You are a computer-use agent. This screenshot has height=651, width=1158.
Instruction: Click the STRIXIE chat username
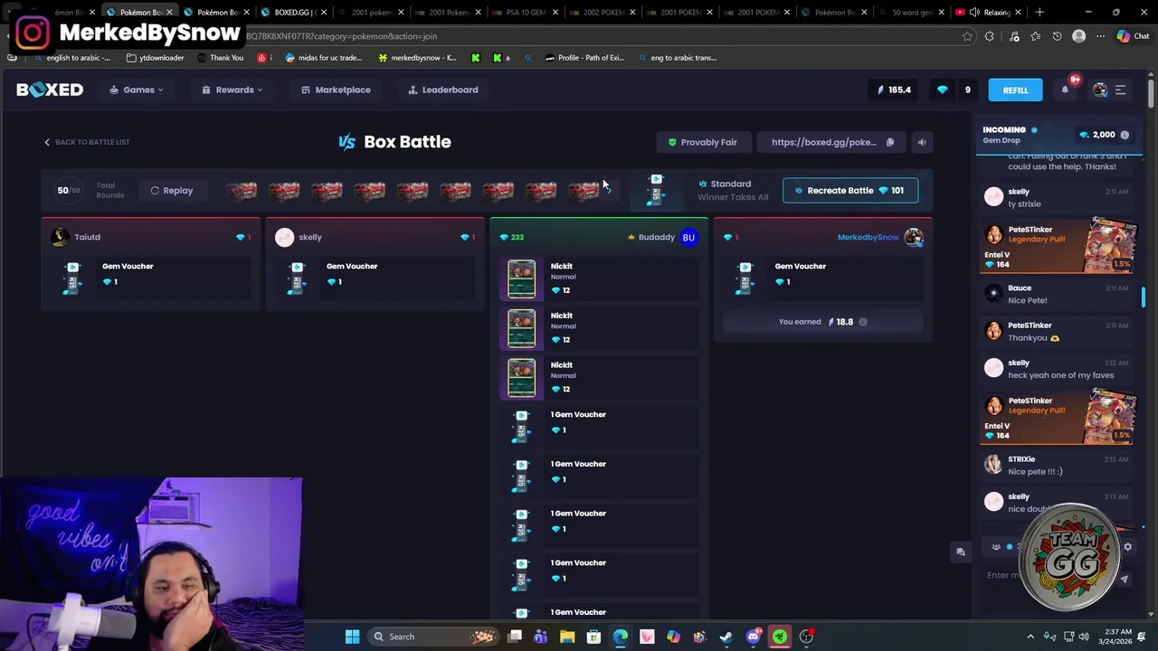coord(1021,459)
